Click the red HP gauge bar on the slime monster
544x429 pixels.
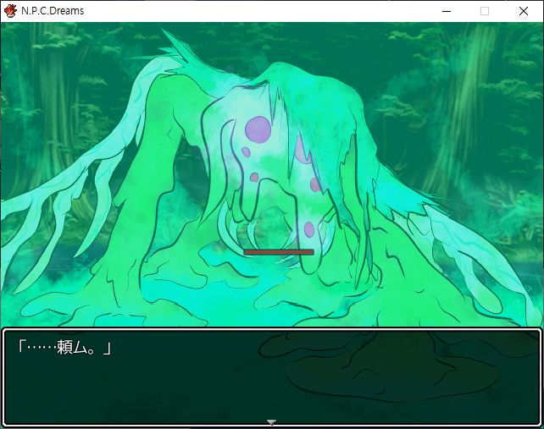pyautogui.click(x=279, y=252)
